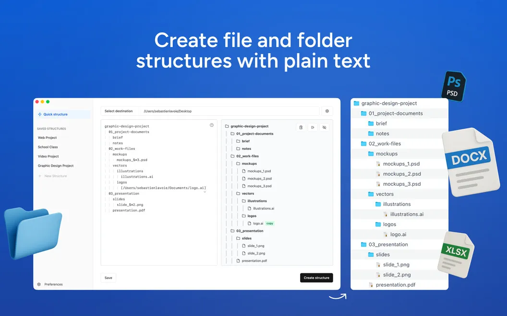
Task: Click the /Users/sebastienlavoie/Desktop destination path field
Action: (229, 111)
